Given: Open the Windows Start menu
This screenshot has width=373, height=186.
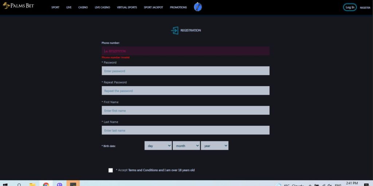Looking at the screenshot, I should pos(5,185).
